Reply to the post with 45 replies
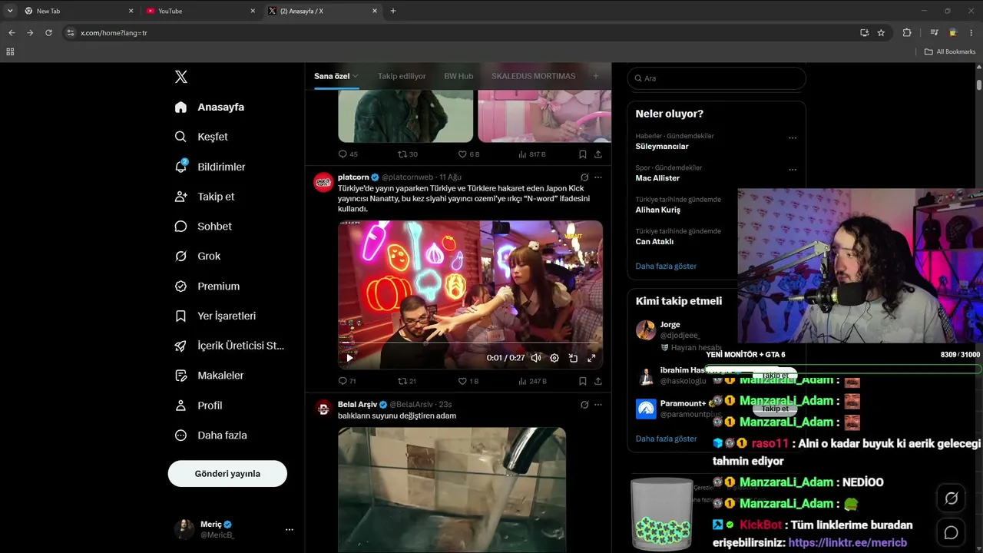Screen dimensions: 983x553 click(348, 154)
